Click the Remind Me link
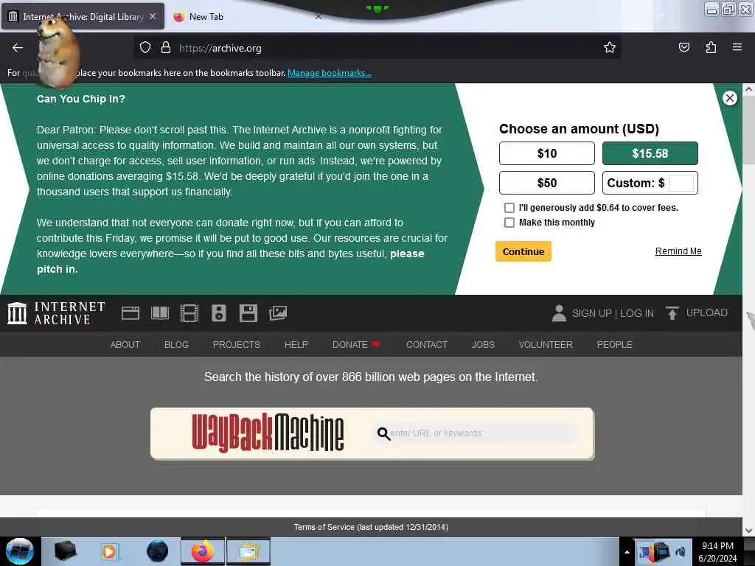The image size is (755, 566). tap(678, 251)
